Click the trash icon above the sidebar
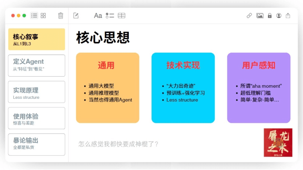The width and height of the screenshot is (303, 170). pyautogui.click(x=60, y=15)
